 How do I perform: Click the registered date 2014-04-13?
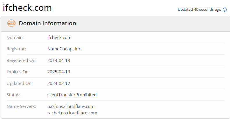(x=59, y=61)
